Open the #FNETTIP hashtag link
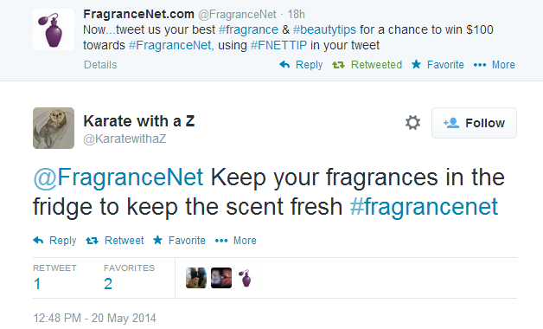Viewport: 543px width, 329px height. [278, 45]
